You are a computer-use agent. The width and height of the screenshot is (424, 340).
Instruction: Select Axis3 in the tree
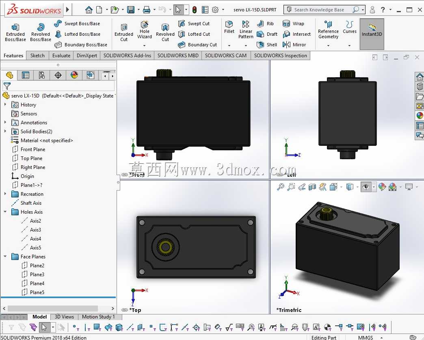coord(31,230)
